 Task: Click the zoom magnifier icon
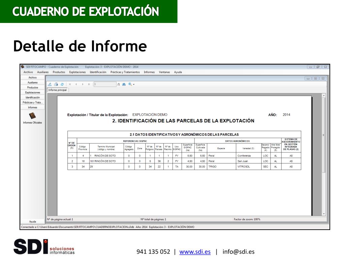point(130,84)
